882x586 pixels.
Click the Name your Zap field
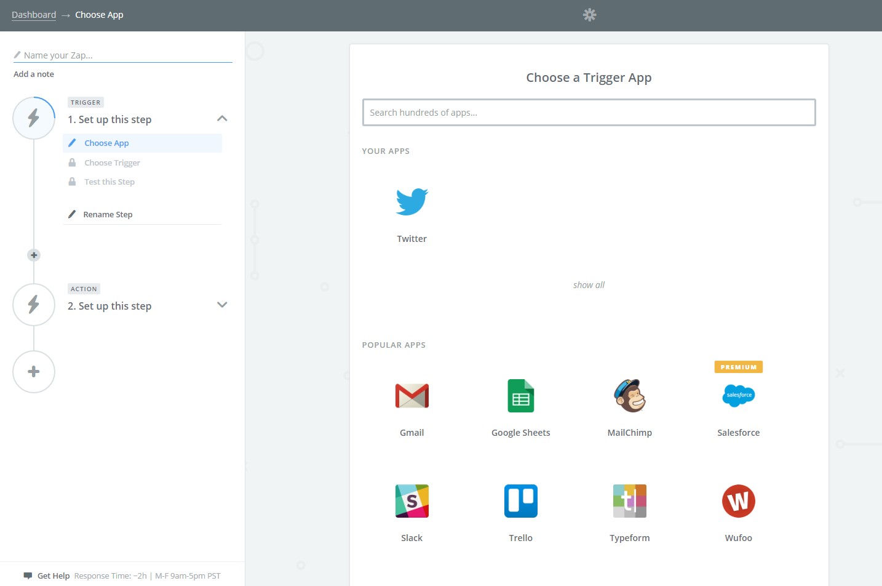tap(123, 55)
